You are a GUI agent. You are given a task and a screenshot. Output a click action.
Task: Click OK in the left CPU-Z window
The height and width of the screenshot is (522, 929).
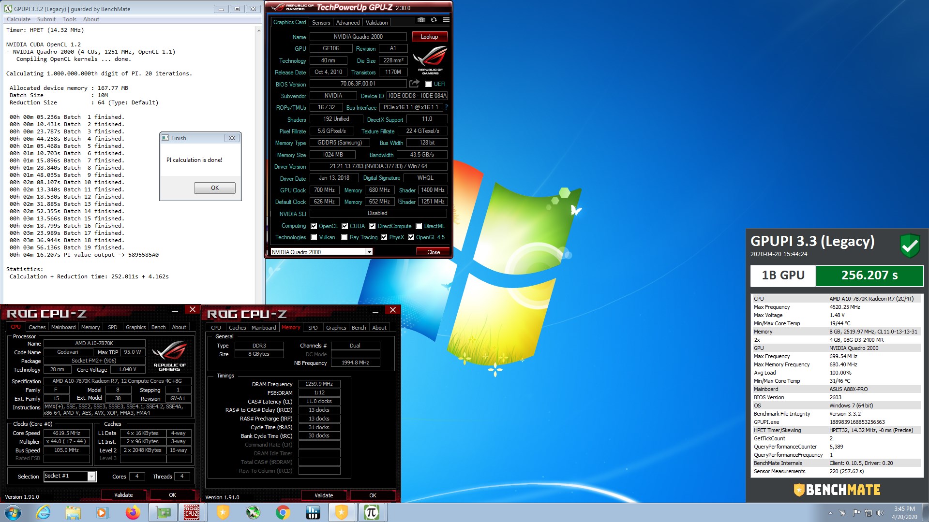(172, 495)
